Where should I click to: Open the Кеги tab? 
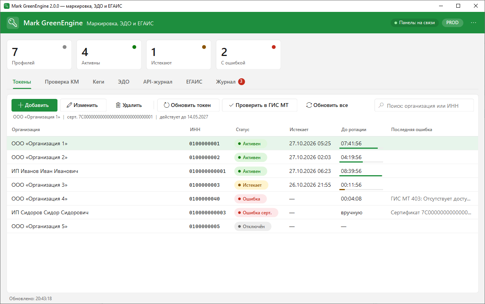point(98,82)
